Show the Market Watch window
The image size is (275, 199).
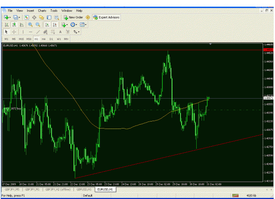26,17
